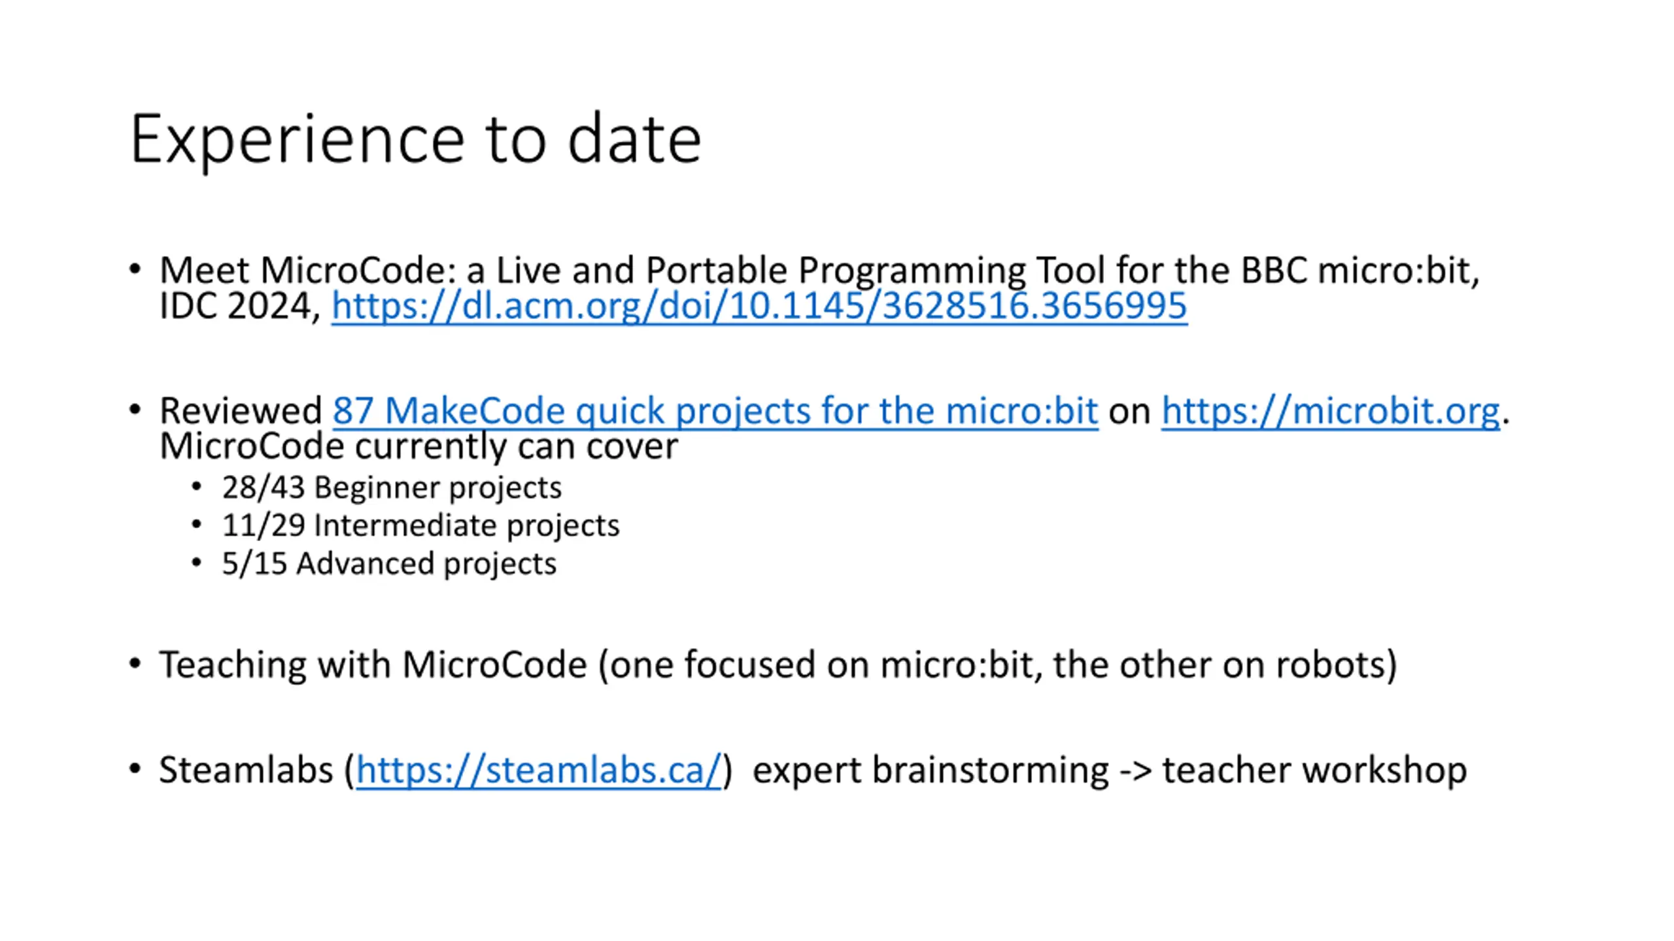Select the '28/43 Beginner projects' sub-bullet
This screenshot has height=941, width=1674.
(x=392, y=488)
